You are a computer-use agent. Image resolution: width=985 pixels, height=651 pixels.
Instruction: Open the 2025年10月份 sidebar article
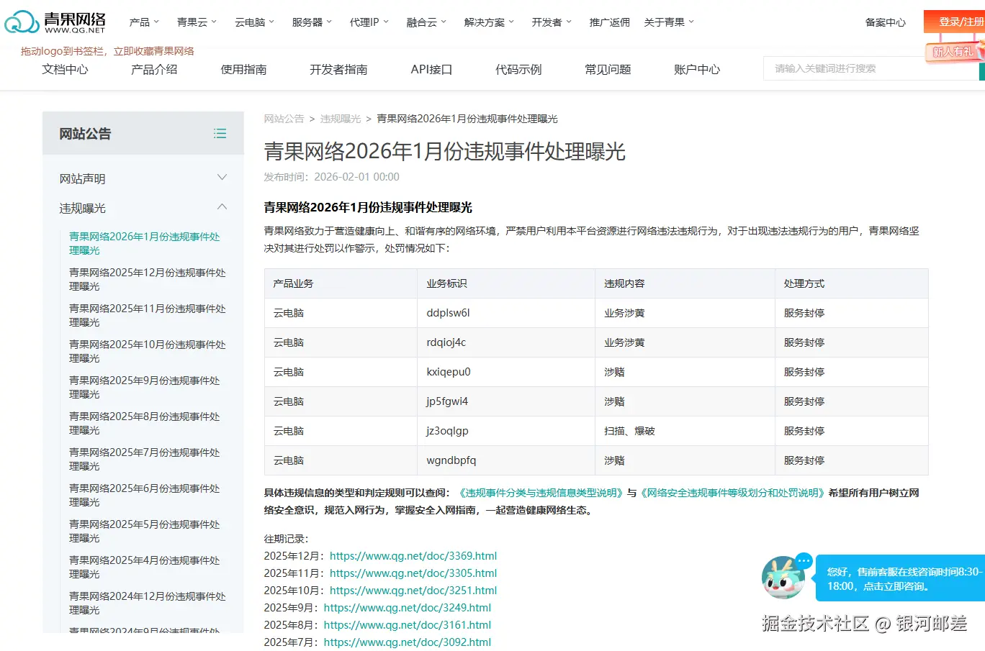click(148, 351)
